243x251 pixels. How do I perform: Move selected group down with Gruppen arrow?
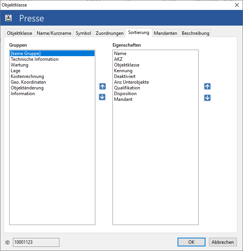coord(102,97)
